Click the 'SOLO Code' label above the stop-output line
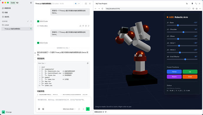203x115 pixels. pos(44,21)
